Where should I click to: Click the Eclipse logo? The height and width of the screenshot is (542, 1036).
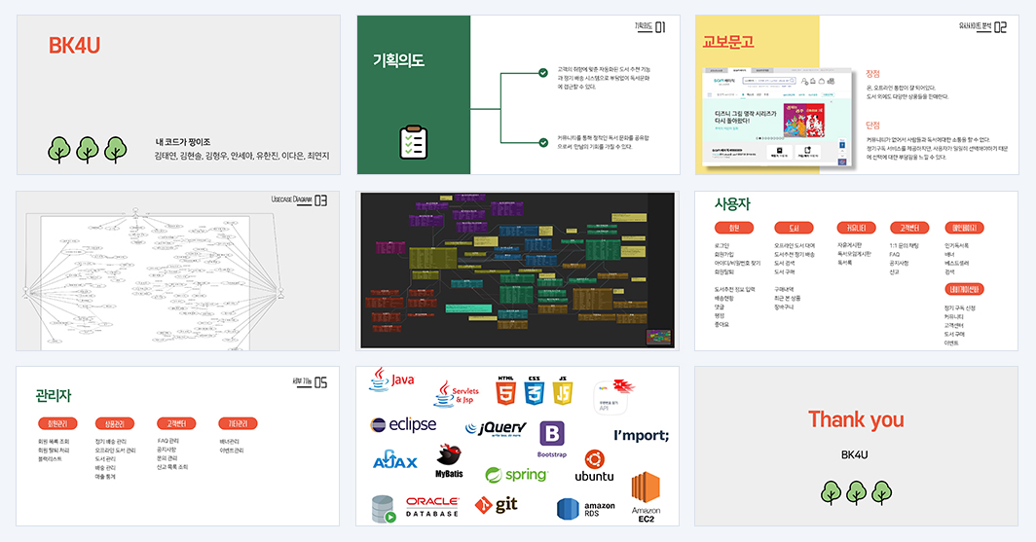click(403, 424)
